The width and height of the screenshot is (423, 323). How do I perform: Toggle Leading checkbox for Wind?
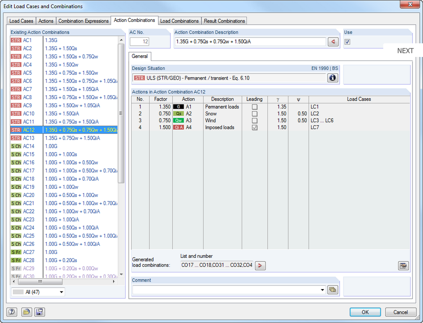pos(255,121)
